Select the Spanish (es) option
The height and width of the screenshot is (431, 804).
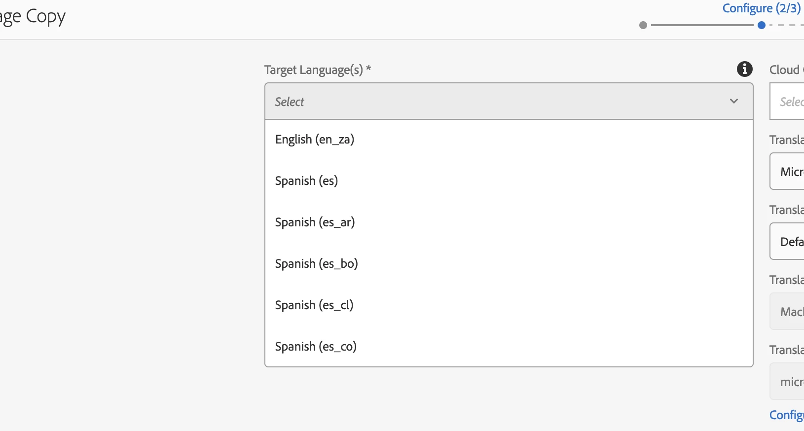[x=306, y=181]
